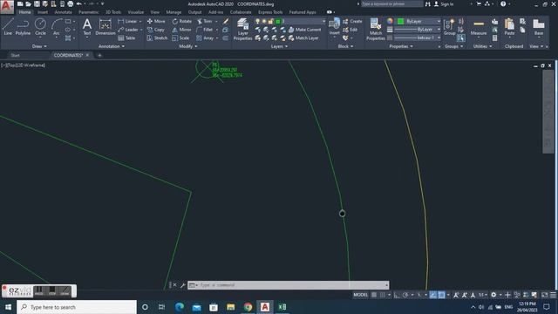
Task: Toggle snap mode in status bar
Action: (x=383, y=295)
